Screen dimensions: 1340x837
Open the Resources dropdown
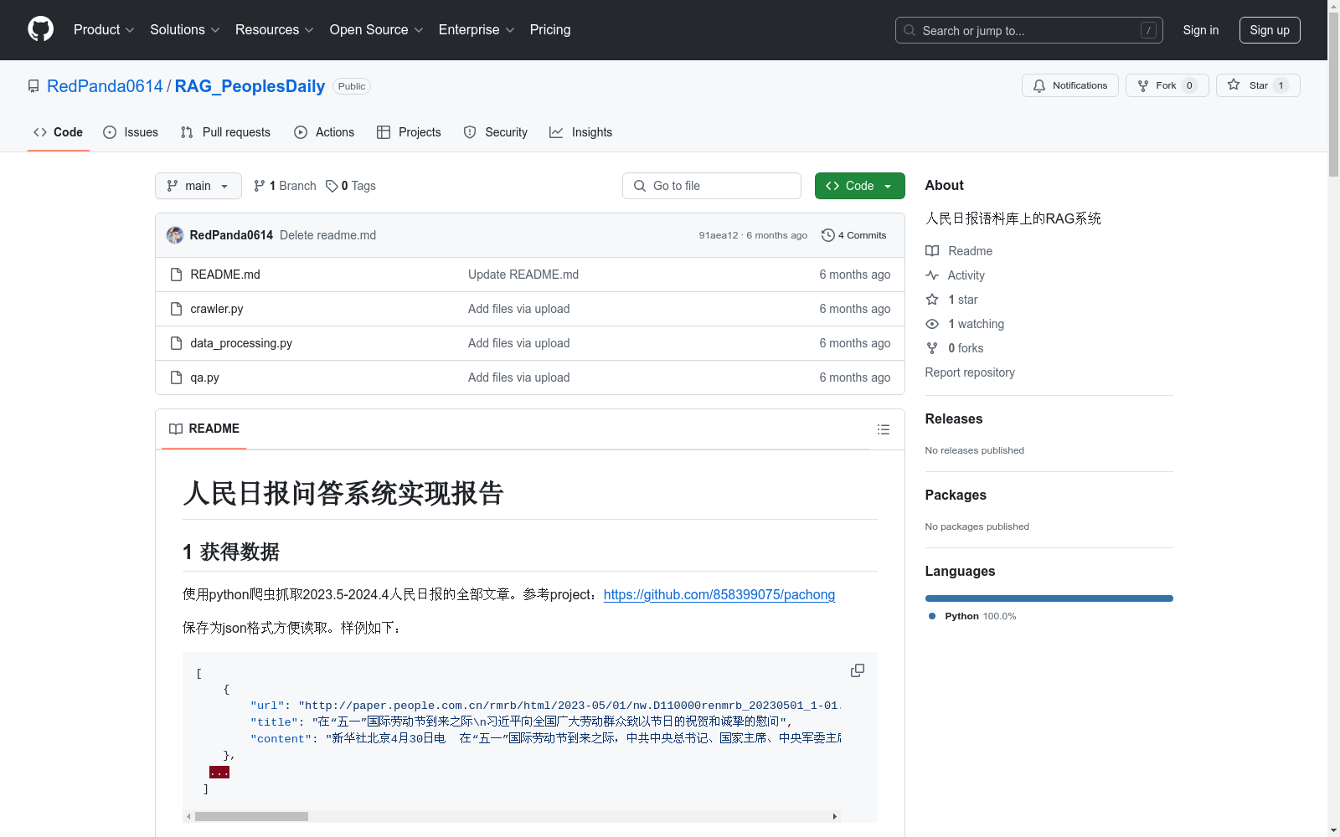click(274, 29)
